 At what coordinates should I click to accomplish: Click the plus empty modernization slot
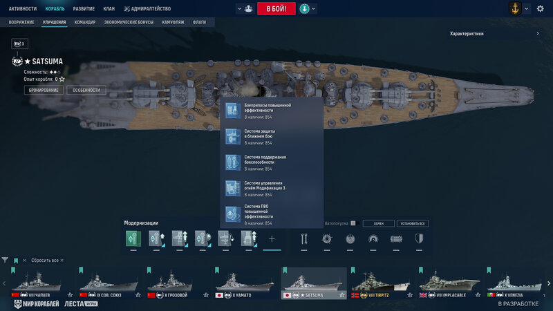click(x=272, y=239)
